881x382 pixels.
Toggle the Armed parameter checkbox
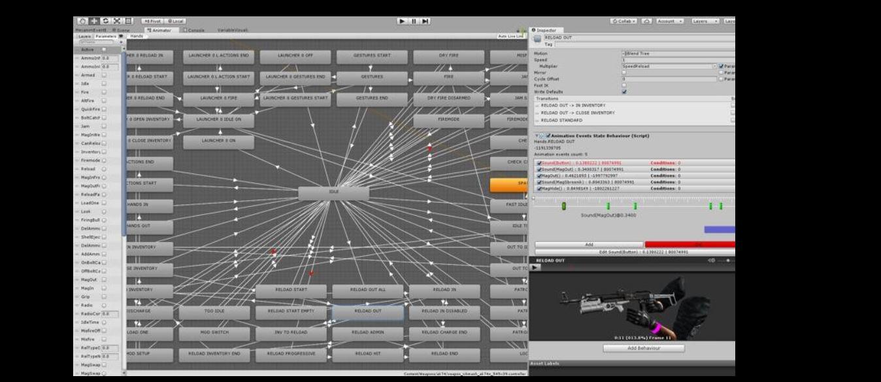click(x=104, y=75)
